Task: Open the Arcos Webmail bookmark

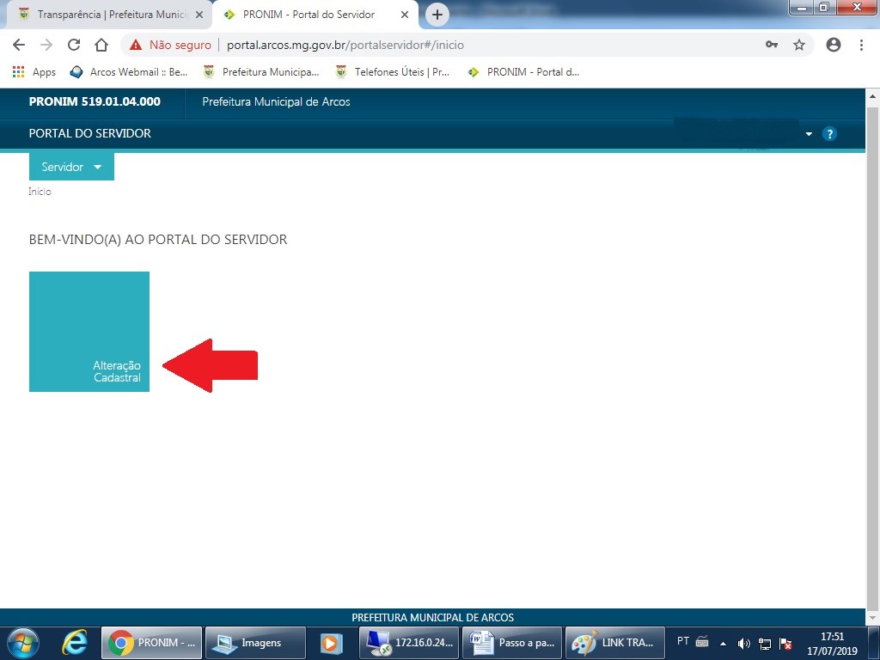Action: point(129,72)
